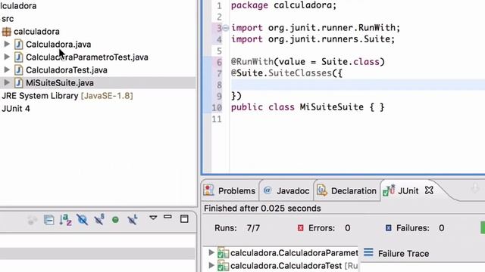Click 'Finished after 0.025 seconds' status
The image size is (485, 272).
[262, 209]
